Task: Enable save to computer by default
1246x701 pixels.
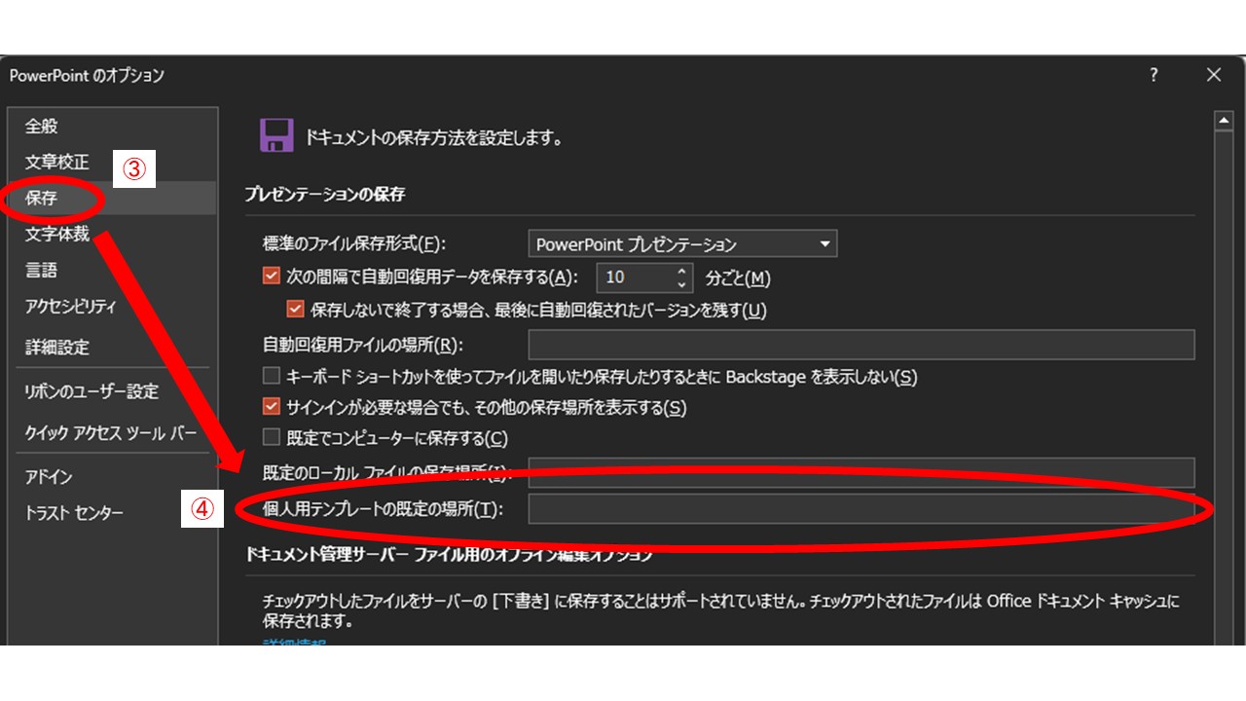Action: 272,438
